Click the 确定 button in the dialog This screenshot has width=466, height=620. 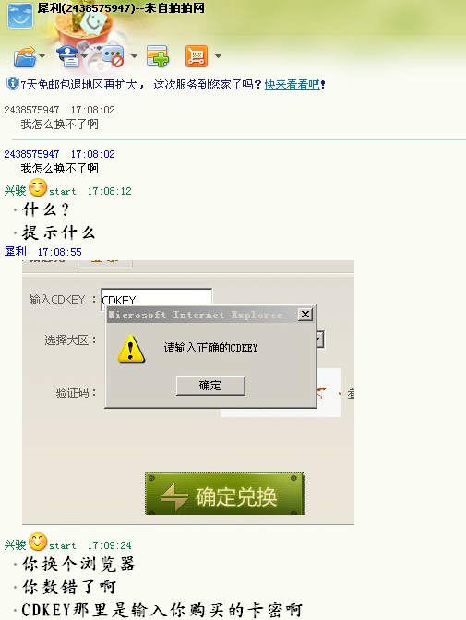210,386
